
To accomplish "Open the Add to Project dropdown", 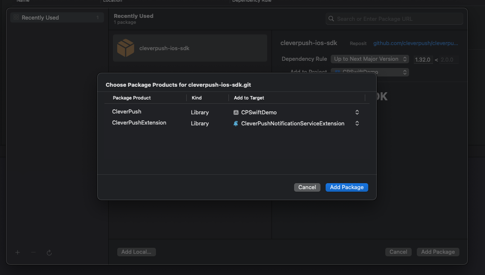I will click(x=370, y=72).
